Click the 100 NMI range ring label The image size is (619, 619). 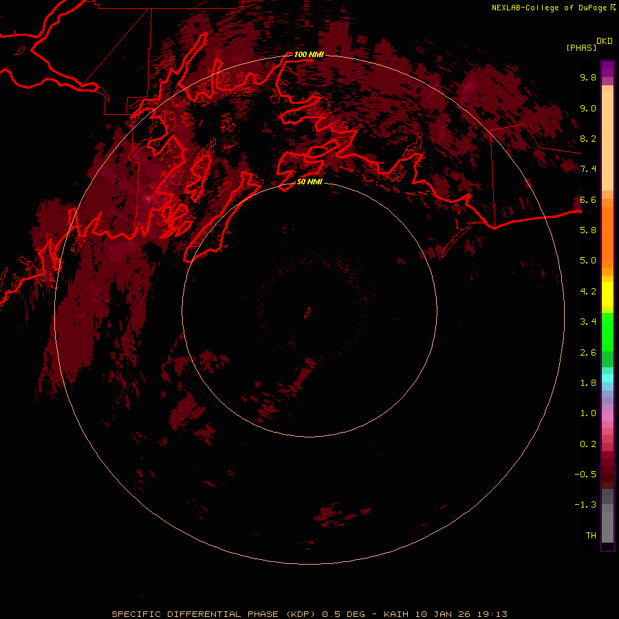point(309,54)
